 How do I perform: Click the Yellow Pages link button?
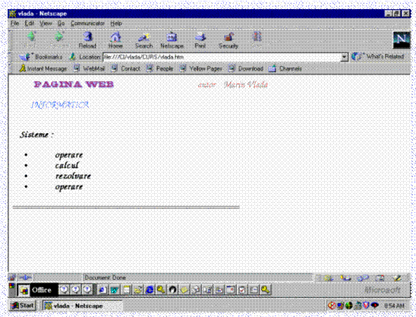(201, 68)
